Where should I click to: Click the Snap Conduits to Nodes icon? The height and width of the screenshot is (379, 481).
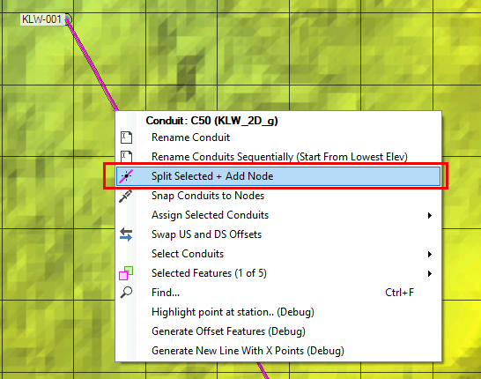pyautogui.click(x=125, y=196)
